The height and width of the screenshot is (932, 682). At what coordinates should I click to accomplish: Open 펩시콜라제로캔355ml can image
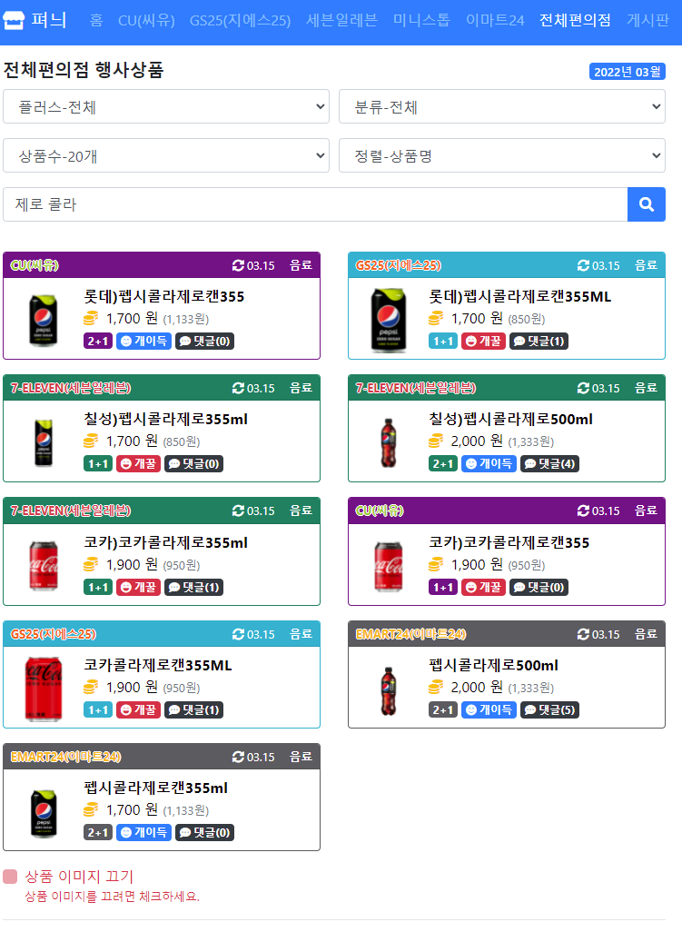pos(44,813)
